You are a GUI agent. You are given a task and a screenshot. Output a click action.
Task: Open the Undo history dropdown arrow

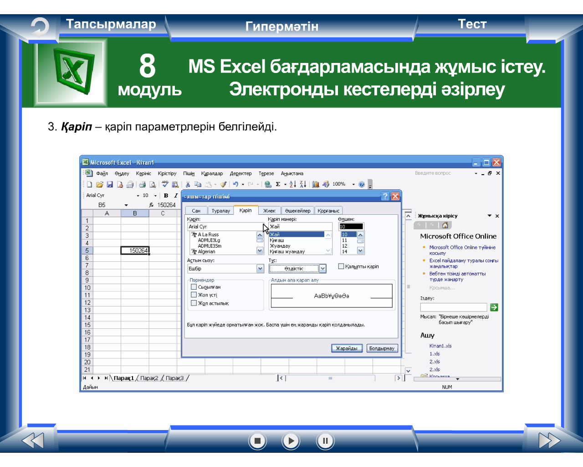coord(243,184)
